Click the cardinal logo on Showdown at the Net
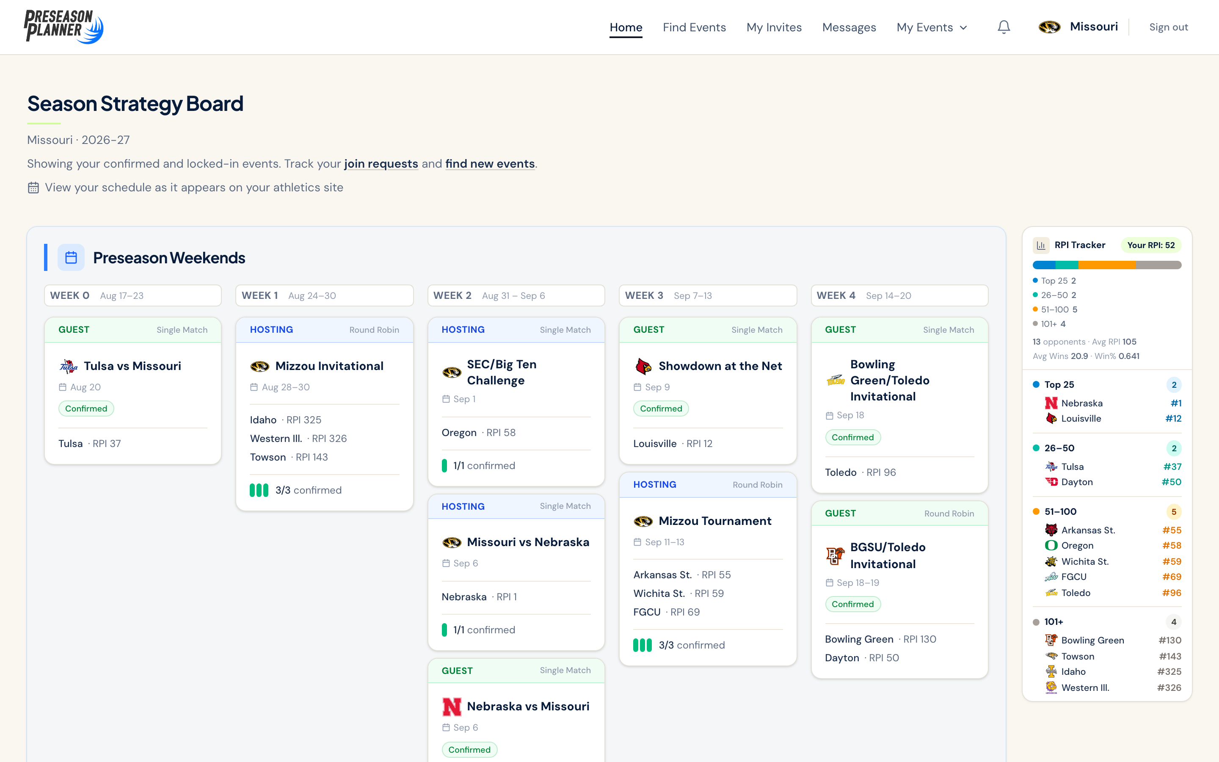Screen dimensions: 1219x762 [643, 366]
